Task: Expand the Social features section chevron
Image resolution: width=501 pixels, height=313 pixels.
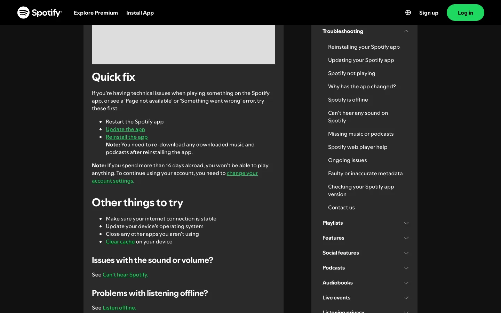Action: (406, 253)
